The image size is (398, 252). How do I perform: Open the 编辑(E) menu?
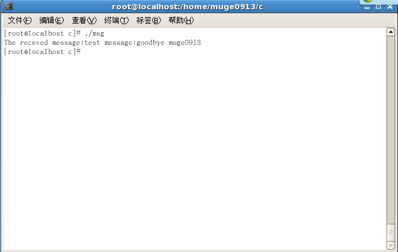[x=52, y=20]
